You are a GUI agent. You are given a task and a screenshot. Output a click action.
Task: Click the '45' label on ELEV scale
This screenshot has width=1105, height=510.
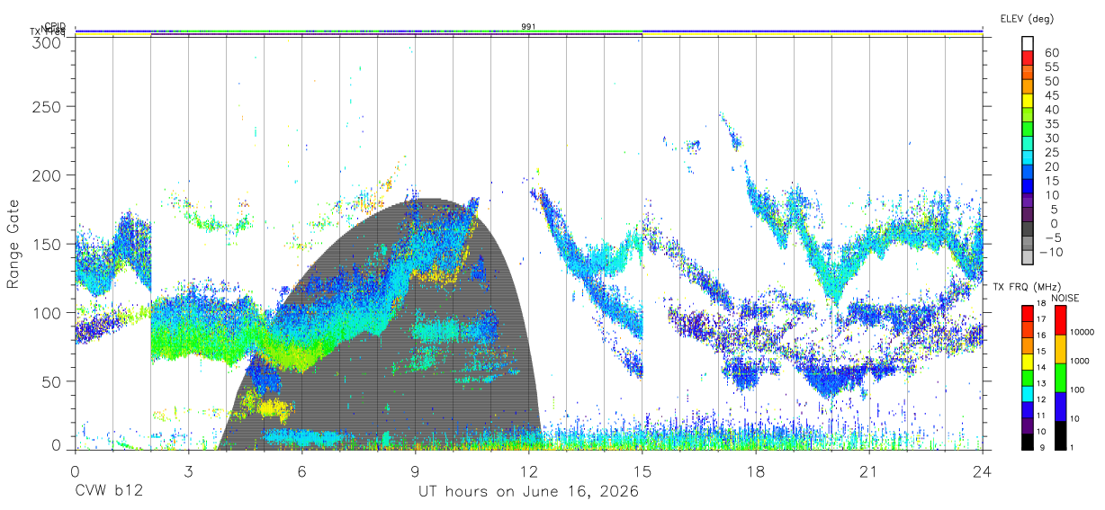(x=1051, y=94)
